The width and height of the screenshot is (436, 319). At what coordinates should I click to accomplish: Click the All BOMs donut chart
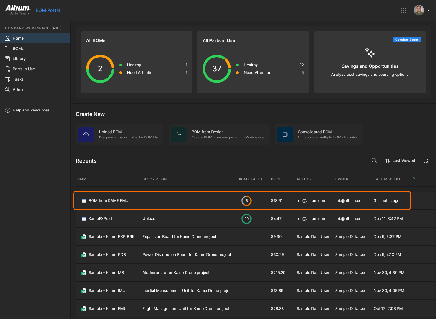(100, 69)
